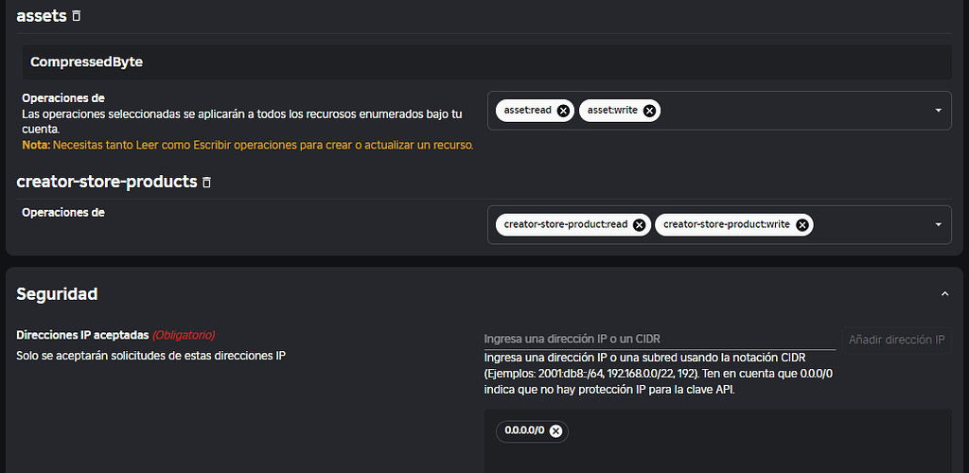Remove the creator-store-product:write chip
Screen dimensions: 969x473
[x=802, y=225]
